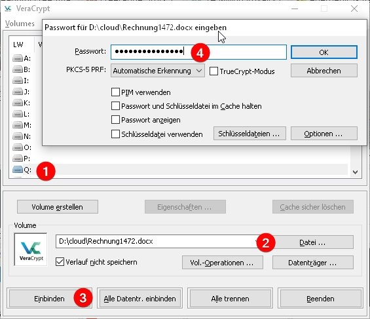Screen dimensions: 370x319
Task: Select the P: drive letter icon
Action: [18, 159]
